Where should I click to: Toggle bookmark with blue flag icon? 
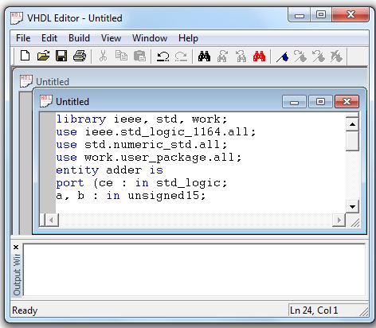point(282,57)
